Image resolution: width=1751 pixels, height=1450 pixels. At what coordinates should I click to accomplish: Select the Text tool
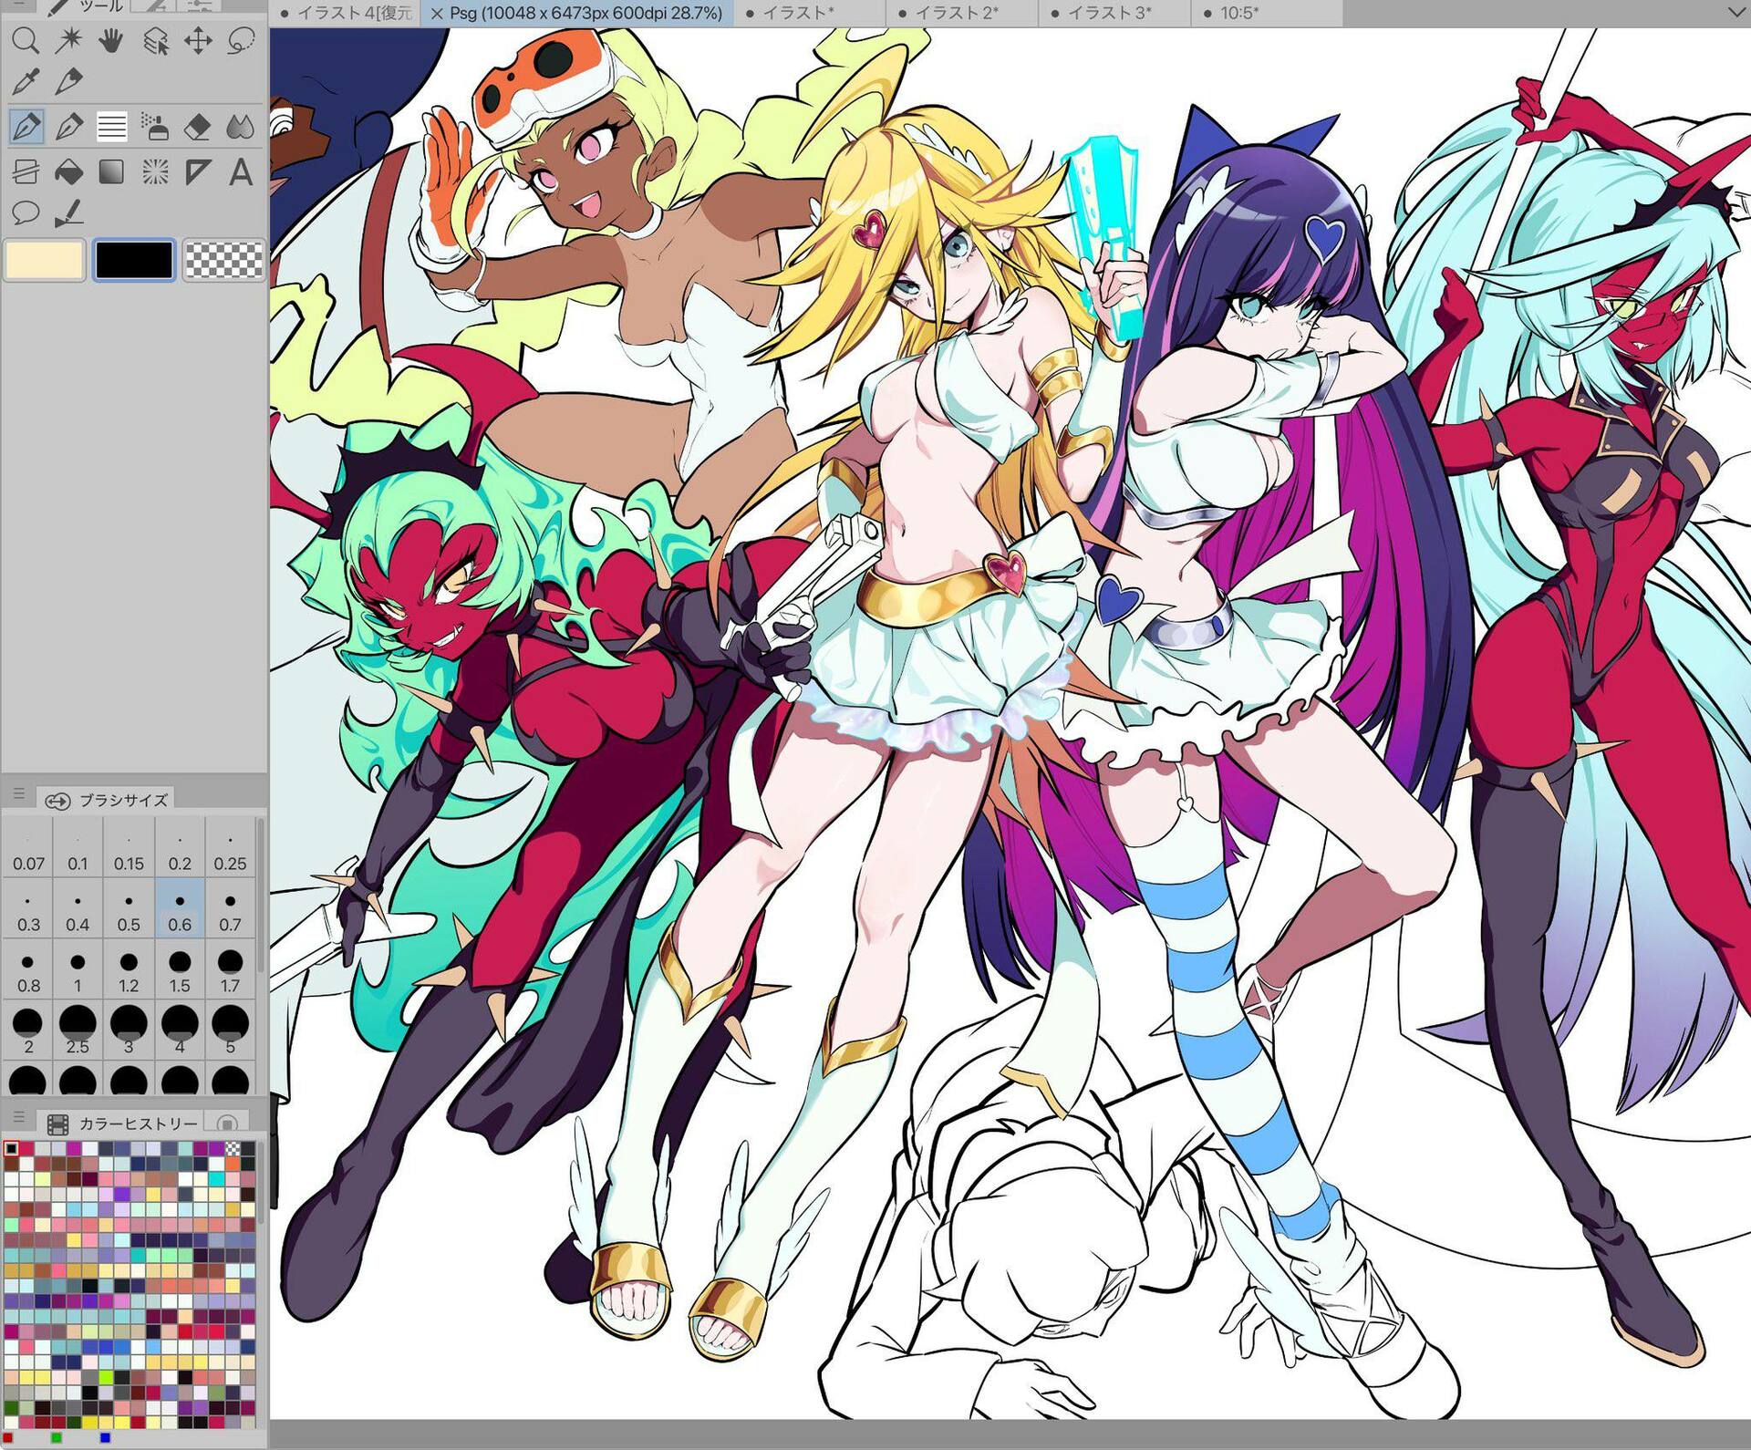(241, 171)
